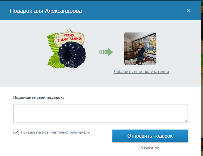
Task: Click the green arrow icon
Action: click(x=106, y=52)
